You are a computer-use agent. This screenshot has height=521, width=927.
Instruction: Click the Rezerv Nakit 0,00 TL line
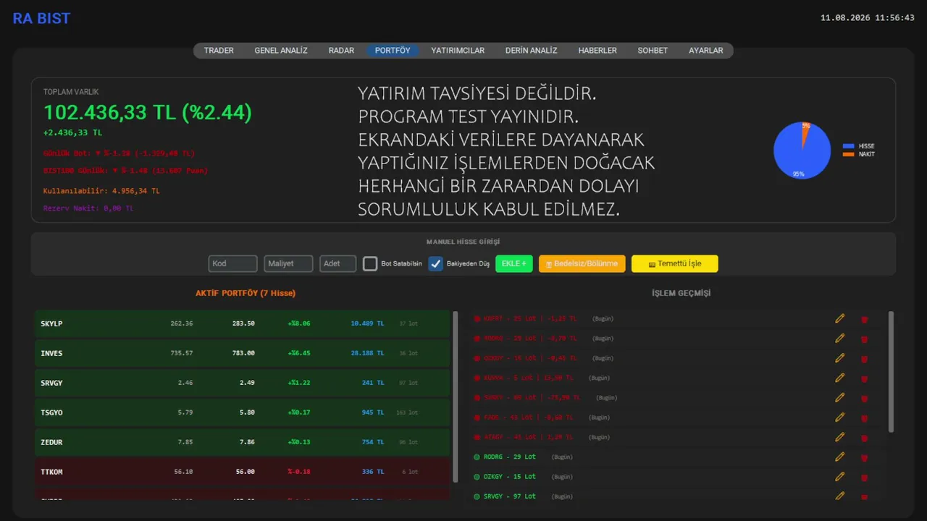[x=88, y=208]
